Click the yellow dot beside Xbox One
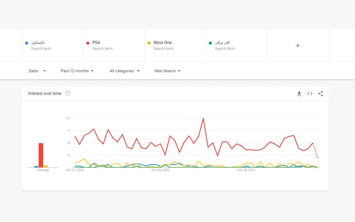 [x=149, y=43]
